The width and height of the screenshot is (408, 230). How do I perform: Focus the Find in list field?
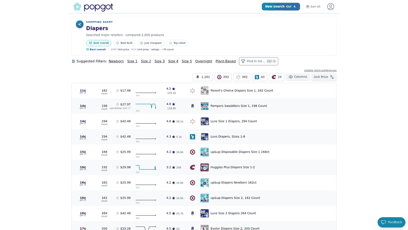pos(259,61)
